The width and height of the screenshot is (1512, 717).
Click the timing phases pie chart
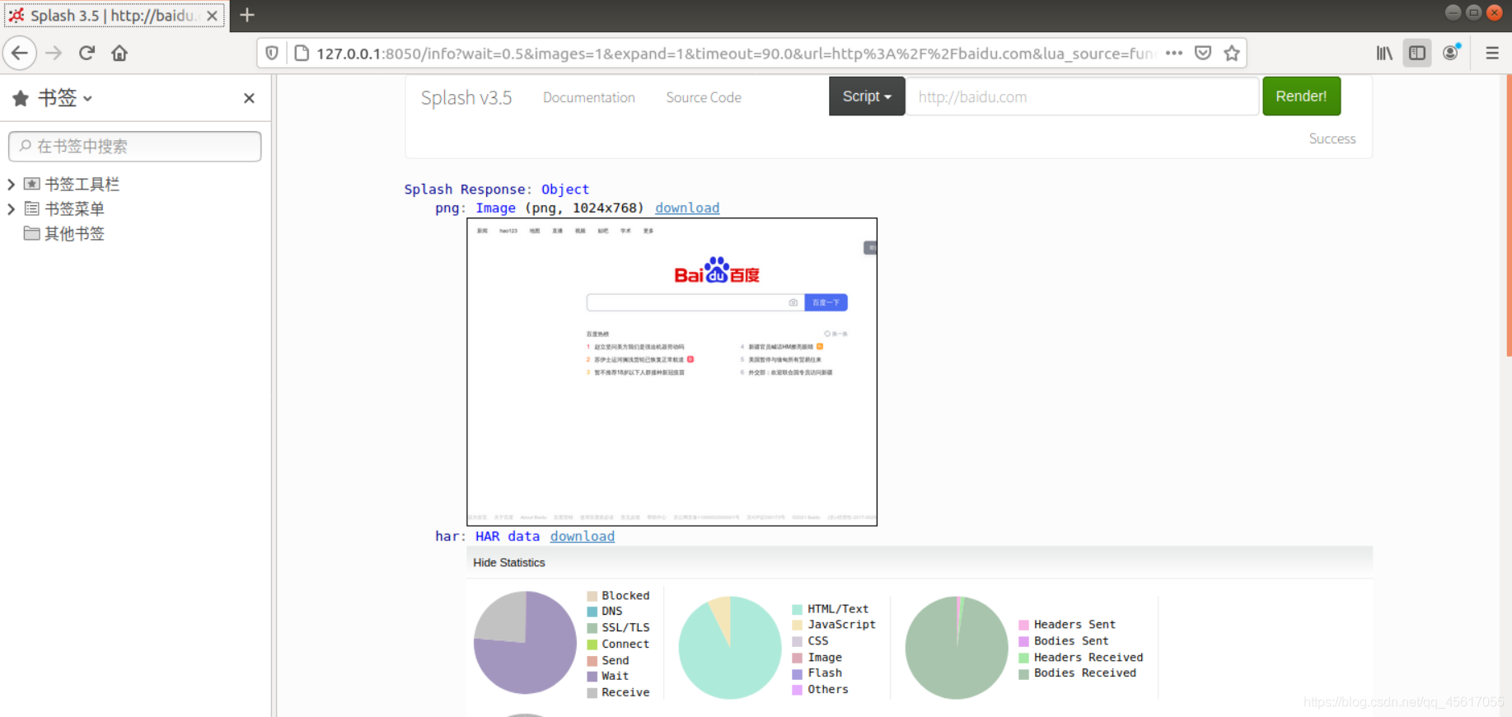point(525,643)
